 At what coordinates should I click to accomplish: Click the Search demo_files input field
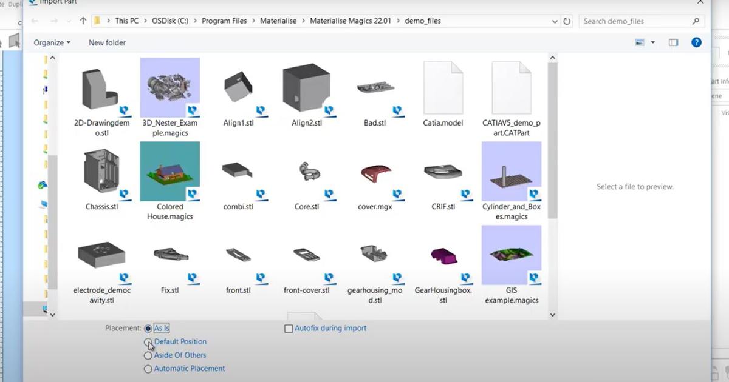[636, 21]
